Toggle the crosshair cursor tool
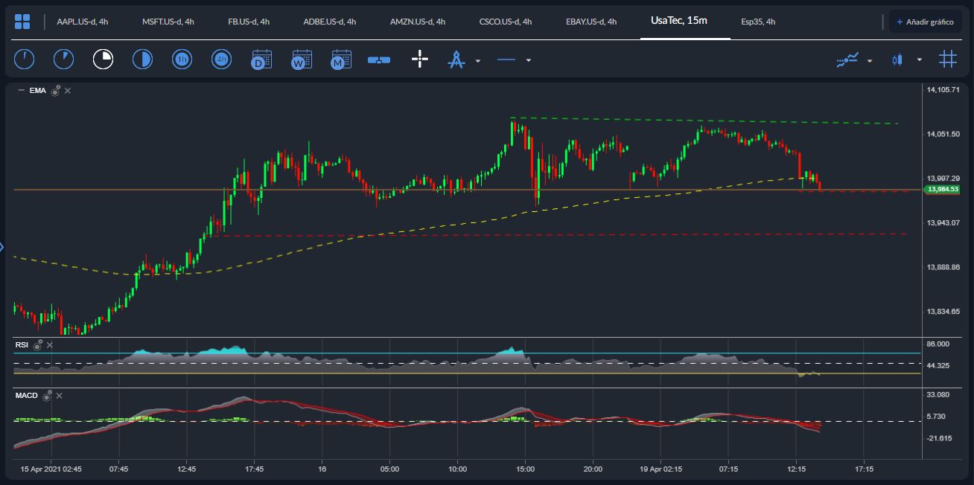This screenshot has width=974, height=485. point(420,59)
